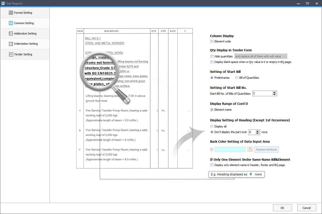
Task: Click the paint bucket color picker icon
Action: (250, 150)
